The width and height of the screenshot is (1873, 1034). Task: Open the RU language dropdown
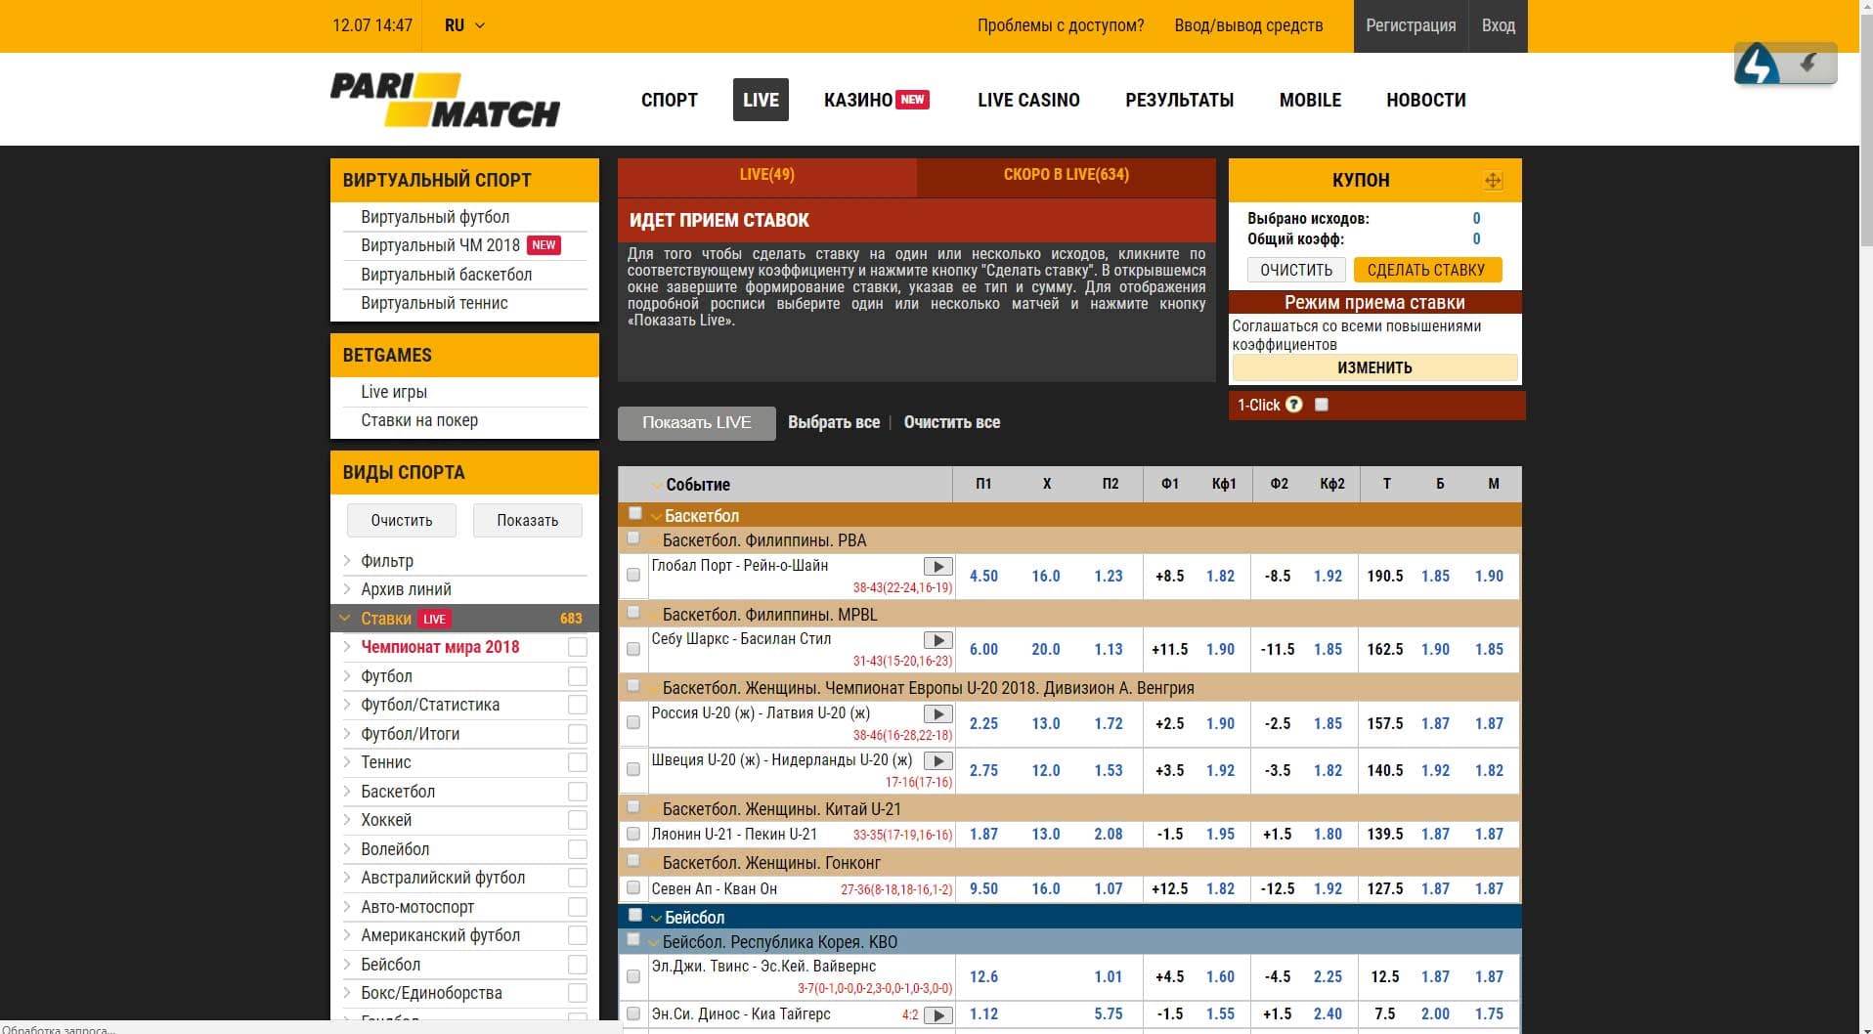(464, 25)
